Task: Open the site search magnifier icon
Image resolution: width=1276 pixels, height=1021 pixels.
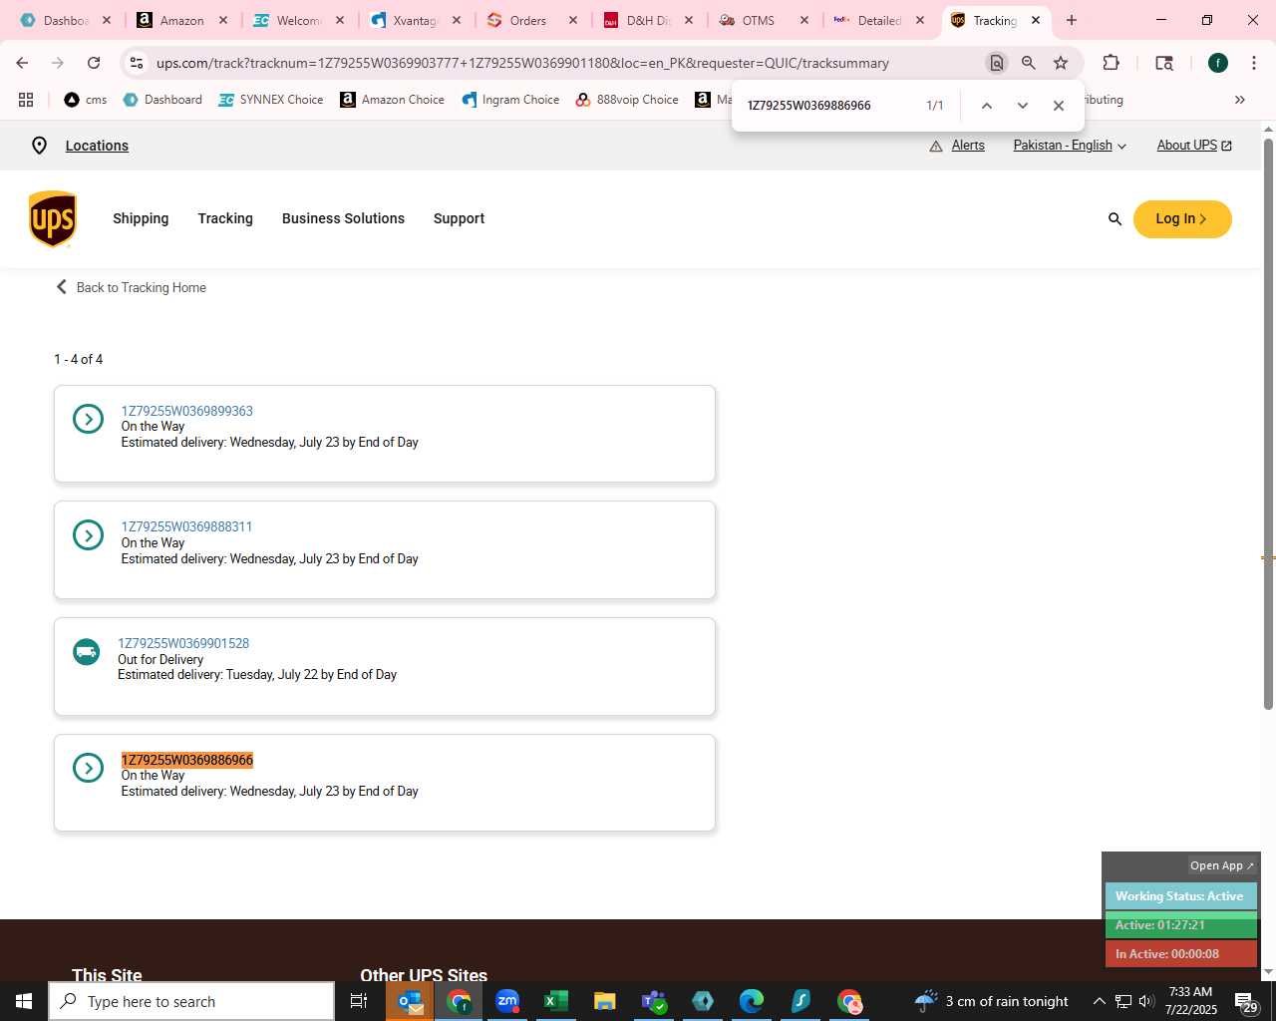Action: coord(1115,219)
